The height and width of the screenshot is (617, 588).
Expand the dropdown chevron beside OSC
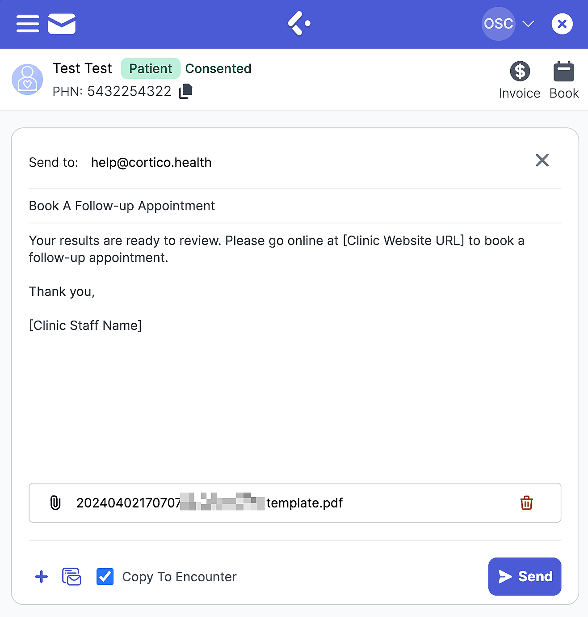[x=528, y=24]
